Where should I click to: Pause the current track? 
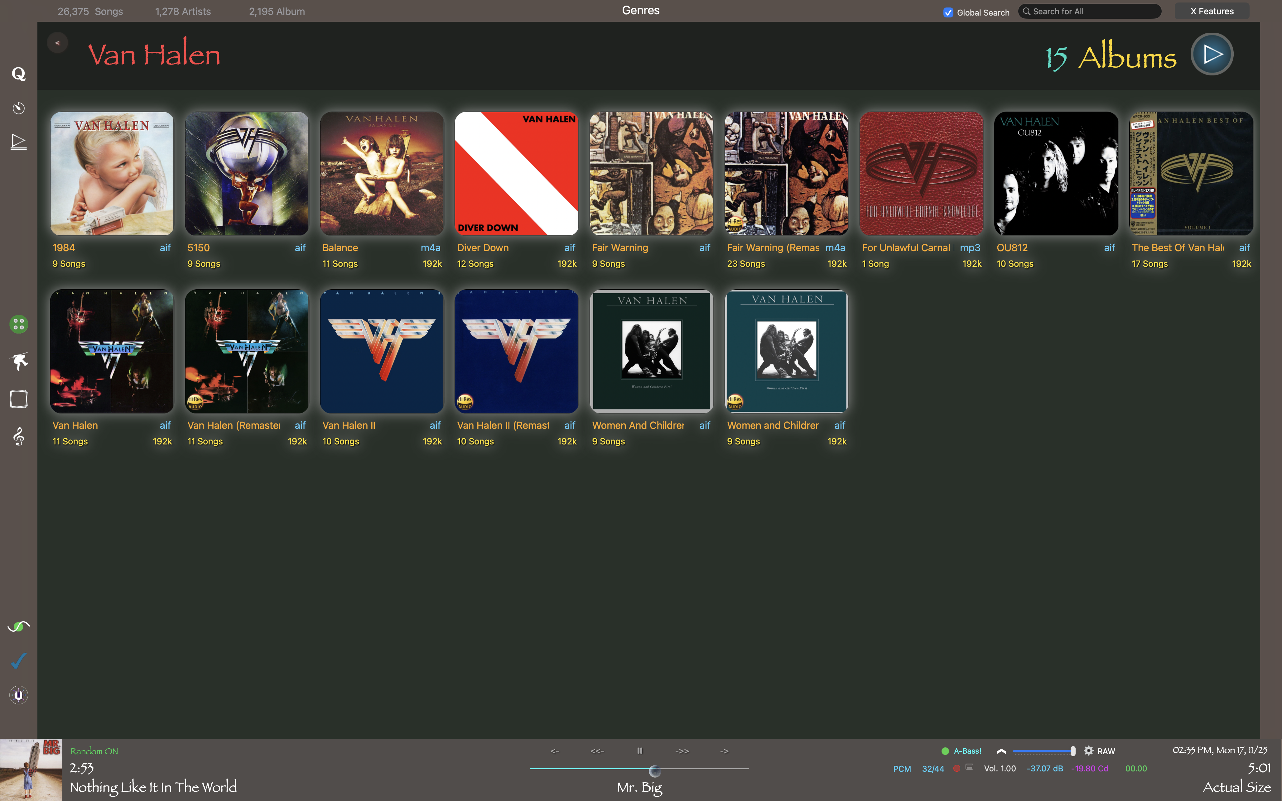coord(639,751)
